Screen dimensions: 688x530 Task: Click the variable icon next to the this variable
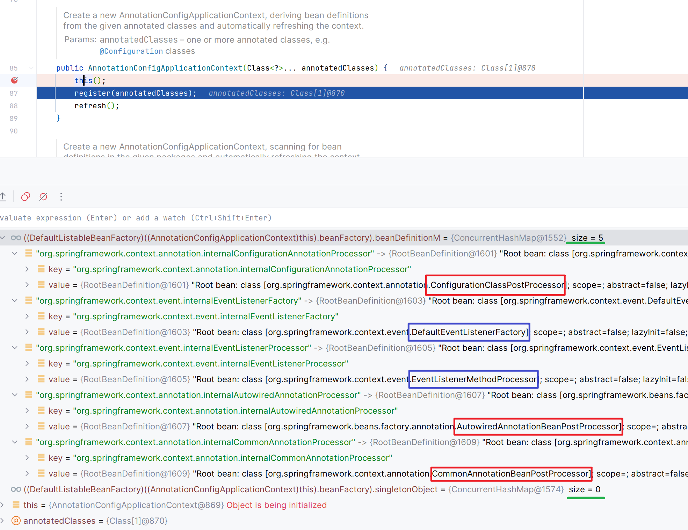[16, 505]
